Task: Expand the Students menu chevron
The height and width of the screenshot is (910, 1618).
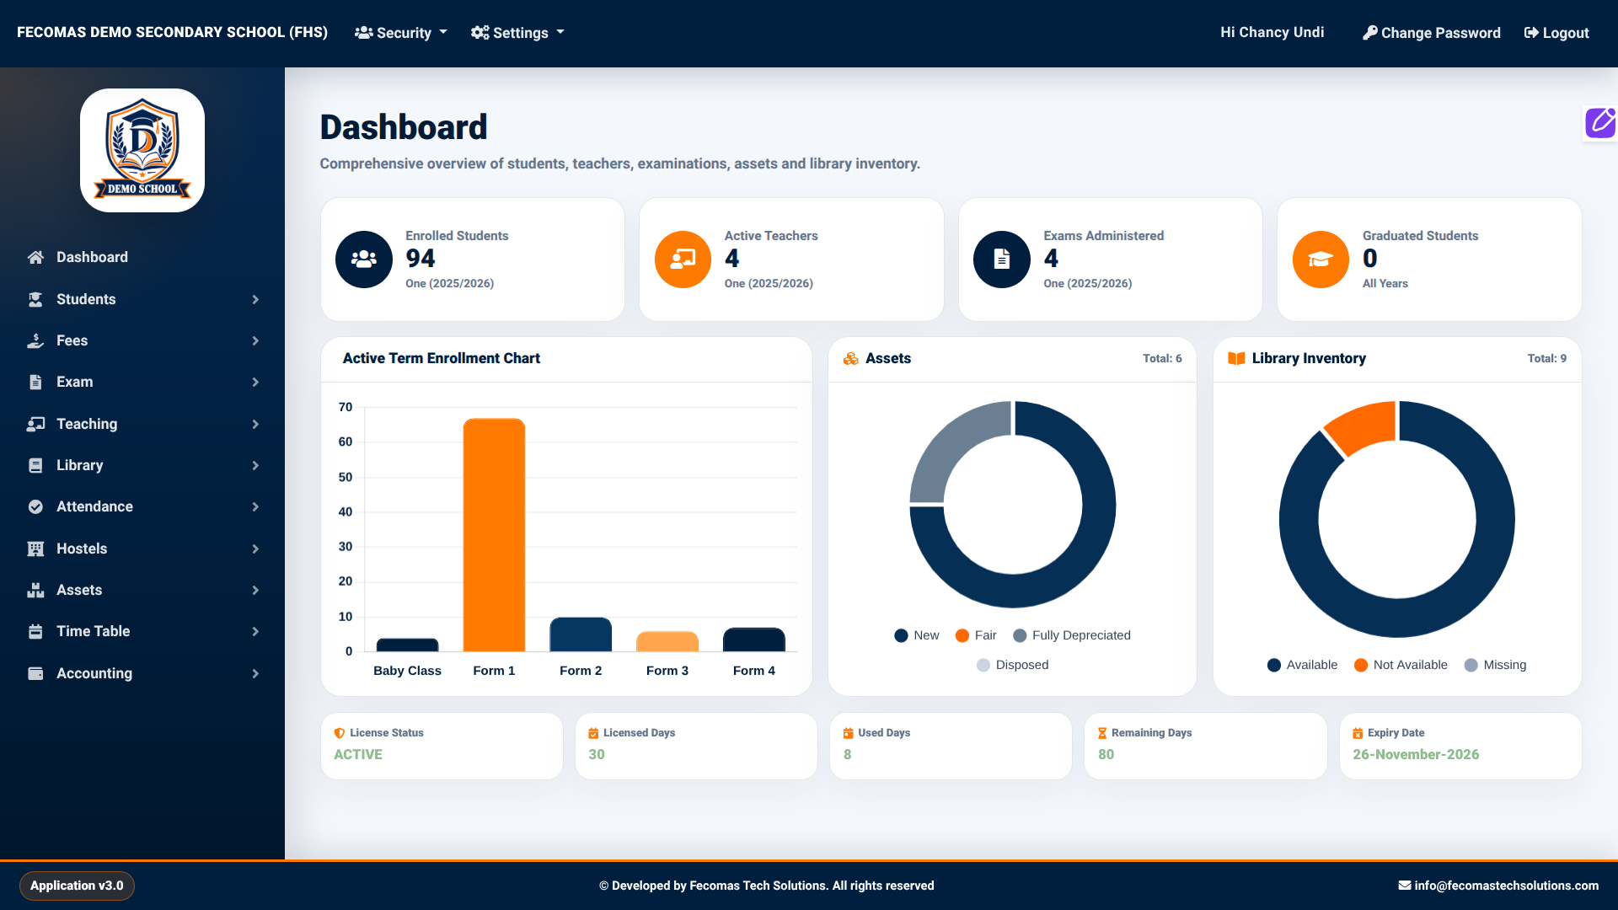Action: click(x=255, y=300)
